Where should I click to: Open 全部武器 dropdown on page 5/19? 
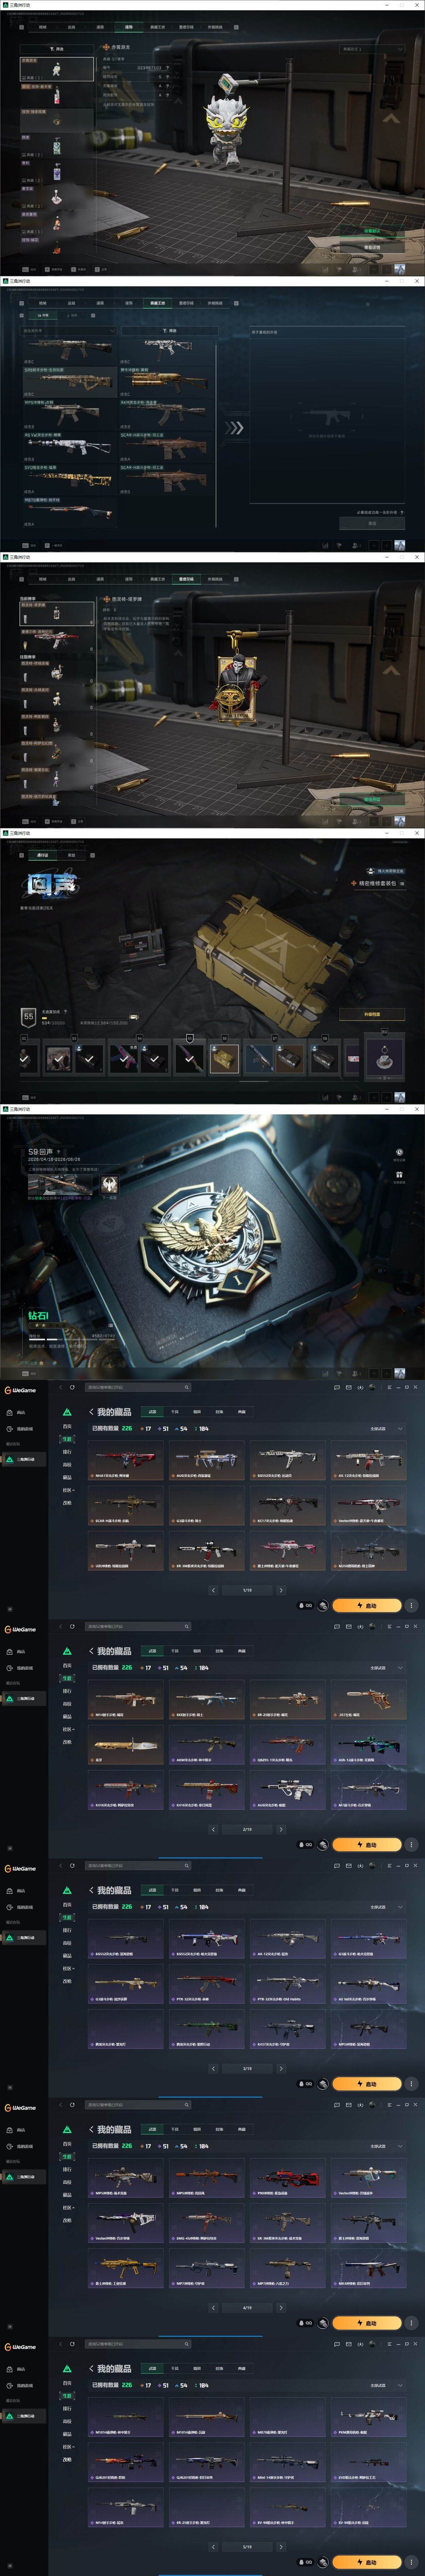click(386, 2385)
